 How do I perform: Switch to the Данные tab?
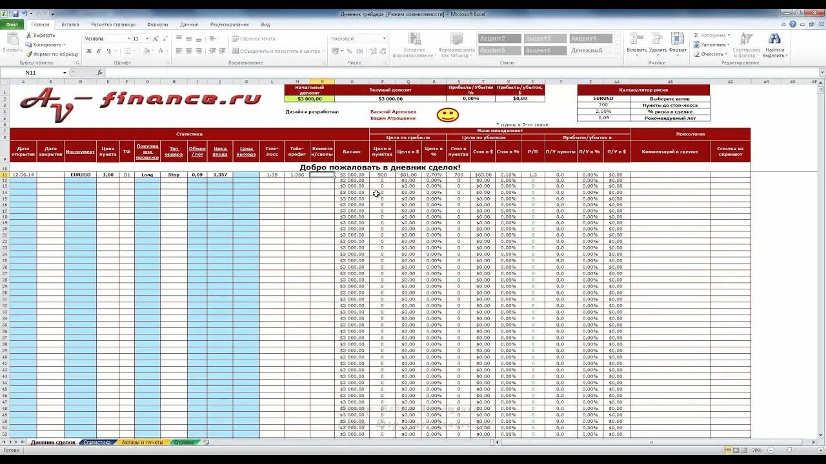point(189,24)
